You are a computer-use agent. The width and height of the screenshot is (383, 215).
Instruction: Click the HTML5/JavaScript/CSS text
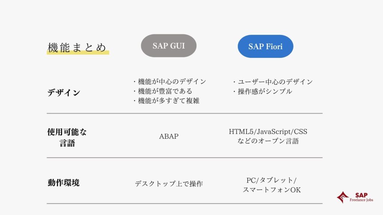click(268, 132)
